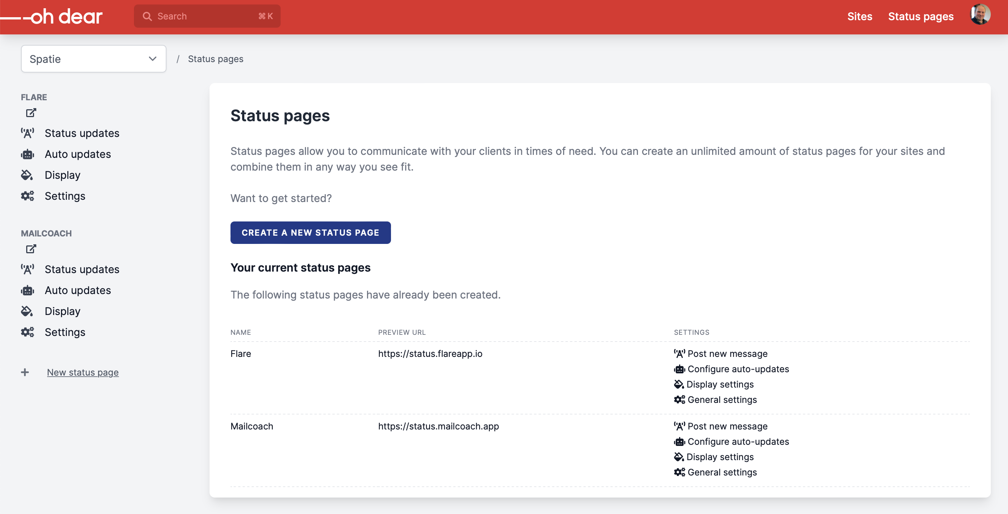Click the ⌘K shortcut hint in search
Screen dimensions: 1008x514
[x=265, y=16]
